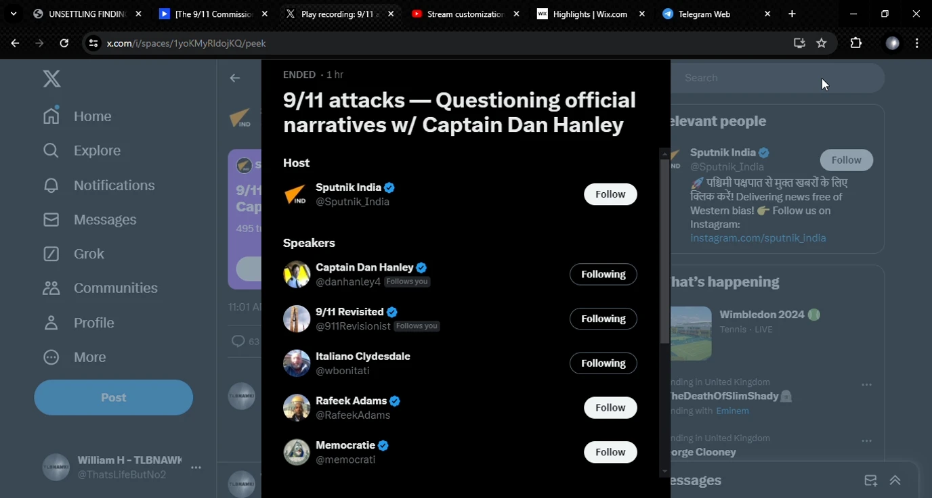Go to Home in X sidebar
The width and height of the screenshot is (932, 498).
tap(77, 116)
